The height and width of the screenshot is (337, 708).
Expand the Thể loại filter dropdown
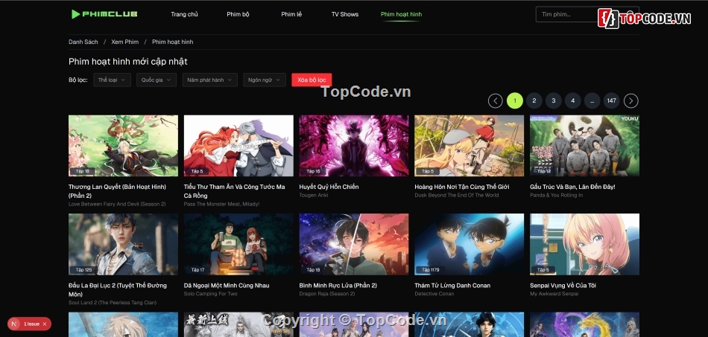tap(112, 80)
